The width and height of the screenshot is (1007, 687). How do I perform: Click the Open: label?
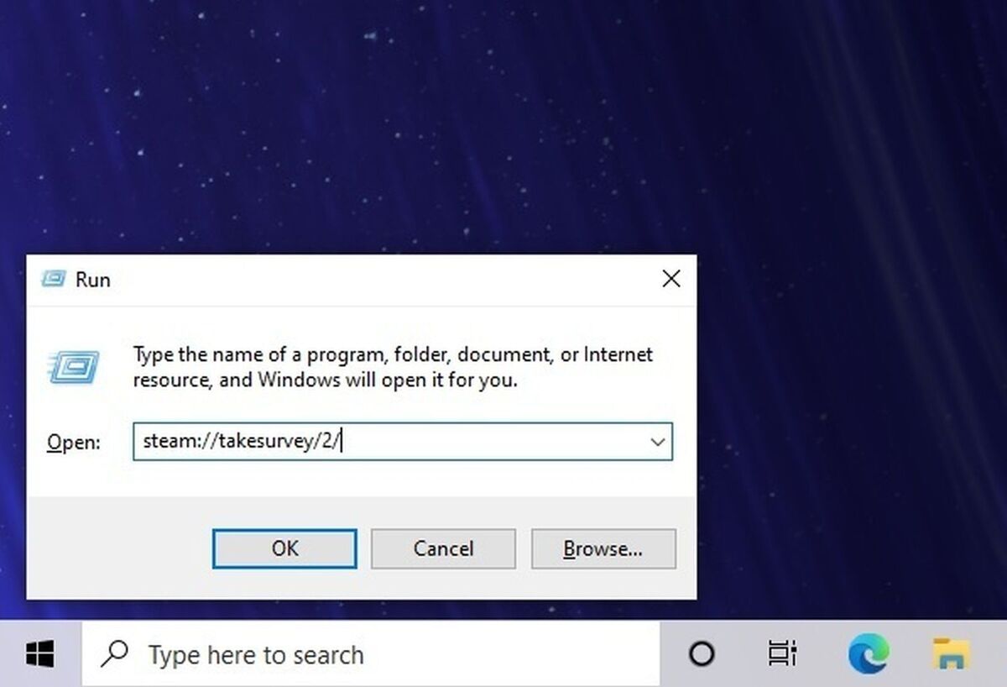click(73, 442)
